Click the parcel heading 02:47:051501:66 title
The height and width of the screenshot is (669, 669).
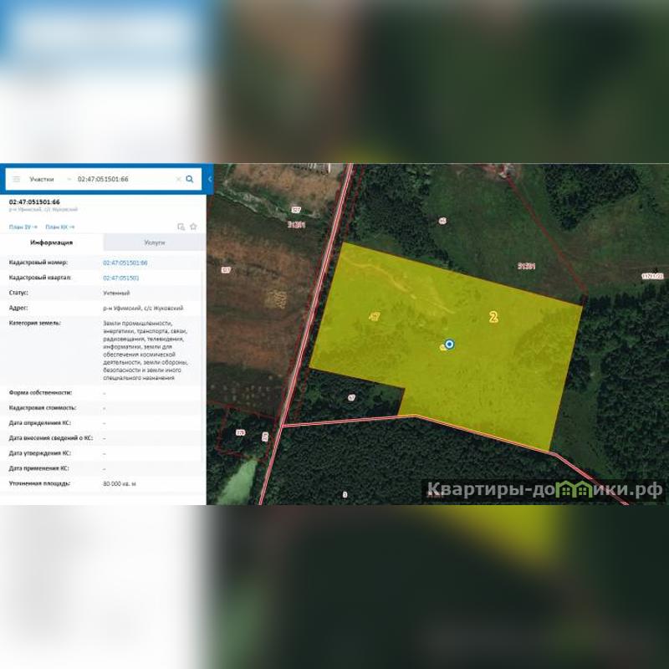34,202
